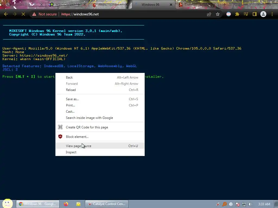The width and height of the screenshot is (278, 208).
Task: Choose Reload in the context menu
Action: (100, 90)
